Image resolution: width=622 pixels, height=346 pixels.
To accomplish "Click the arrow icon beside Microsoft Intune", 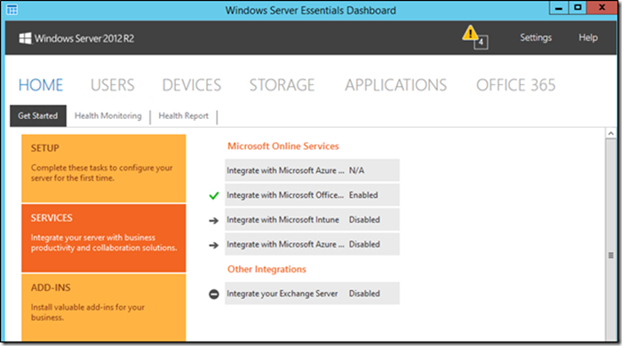I will [x=214, y=221].
